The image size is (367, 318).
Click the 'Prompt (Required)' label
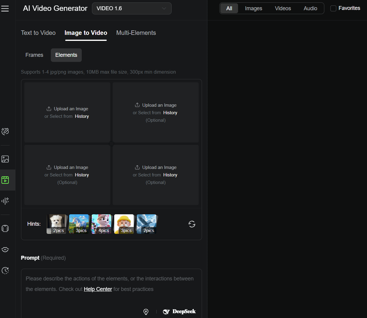point(43,258)
